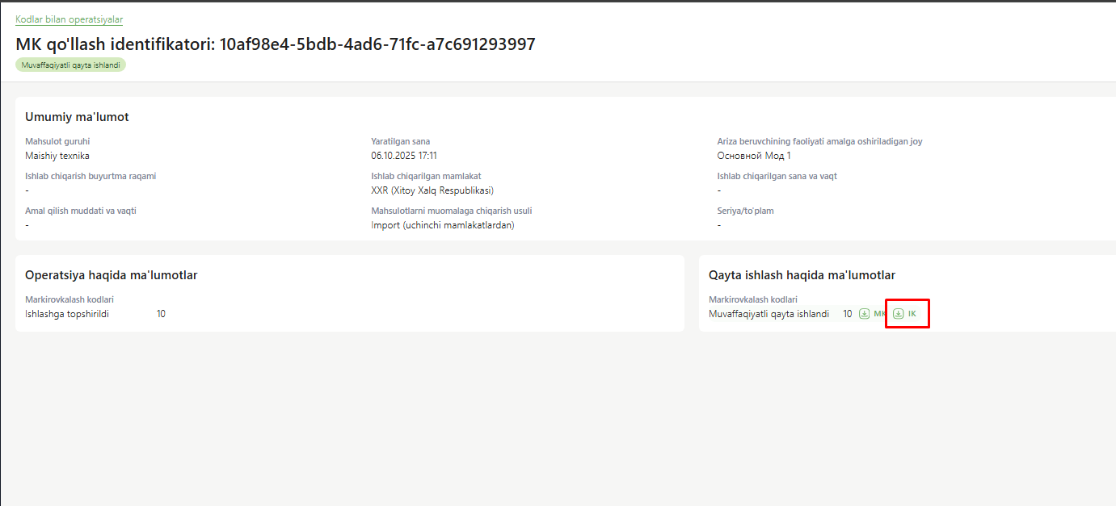Click the 'Maishiy texnika' product group value
Viewport: 1116px width, 506px height.
point(57,156)
